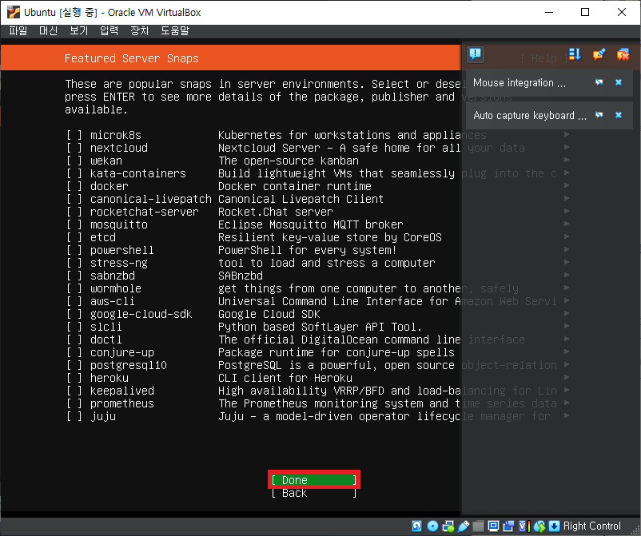Image resolution: width=641 pixels, height=536 pixels.
Task: Expand details arrow for stress-ng row
Action: point(567,262)
